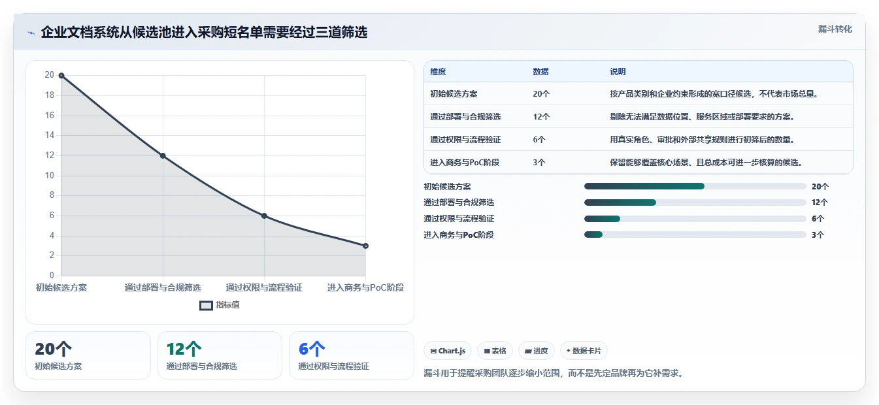Click x-axis label 初始候选方案 under the chart
879x405 pixels.
click(x=61, y=287)
